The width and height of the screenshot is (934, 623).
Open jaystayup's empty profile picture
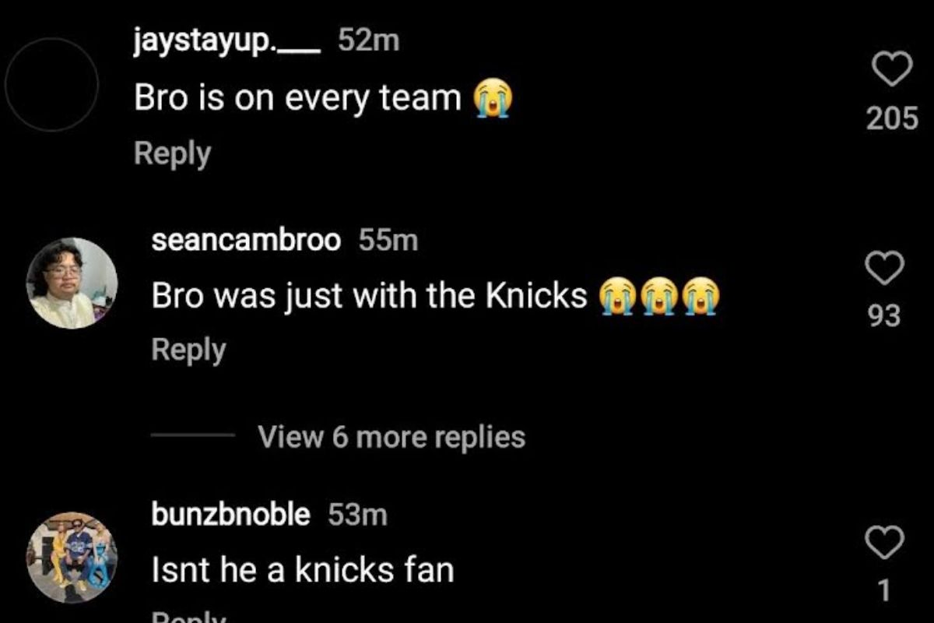[x=51, y=84]
